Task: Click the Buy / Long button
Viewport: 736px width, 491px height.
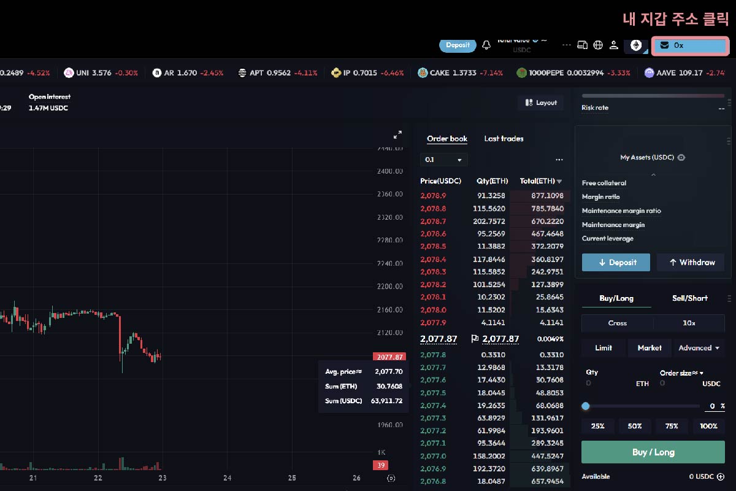Action: [653, 452]
